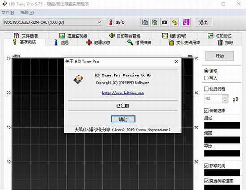Open the WDC WD10EZEX drive dropdown
This screenshot has width=246, height=190.
(x=53, y=22)
